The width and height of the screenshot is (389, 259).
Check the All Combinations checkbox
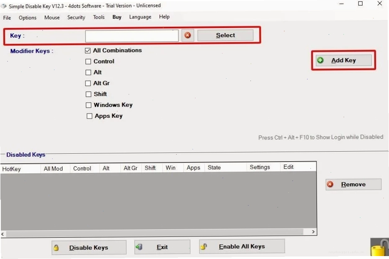tap(88, 51)
